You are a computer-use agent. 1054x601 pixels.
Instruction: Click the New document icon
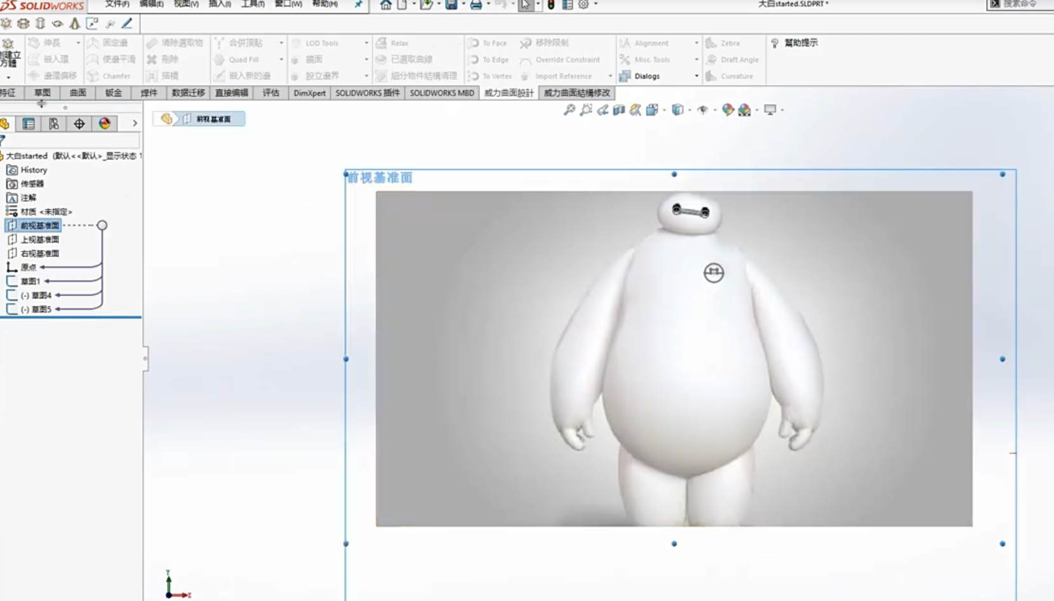coord(402,4)
